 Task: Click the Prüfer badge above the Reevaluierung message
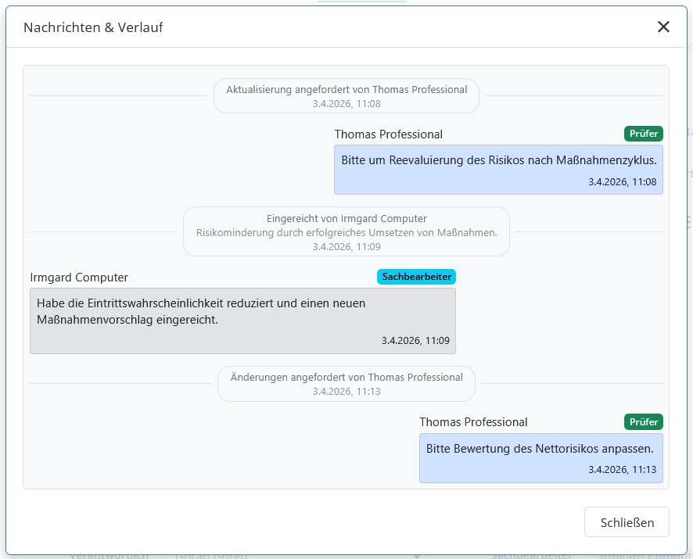643,134
